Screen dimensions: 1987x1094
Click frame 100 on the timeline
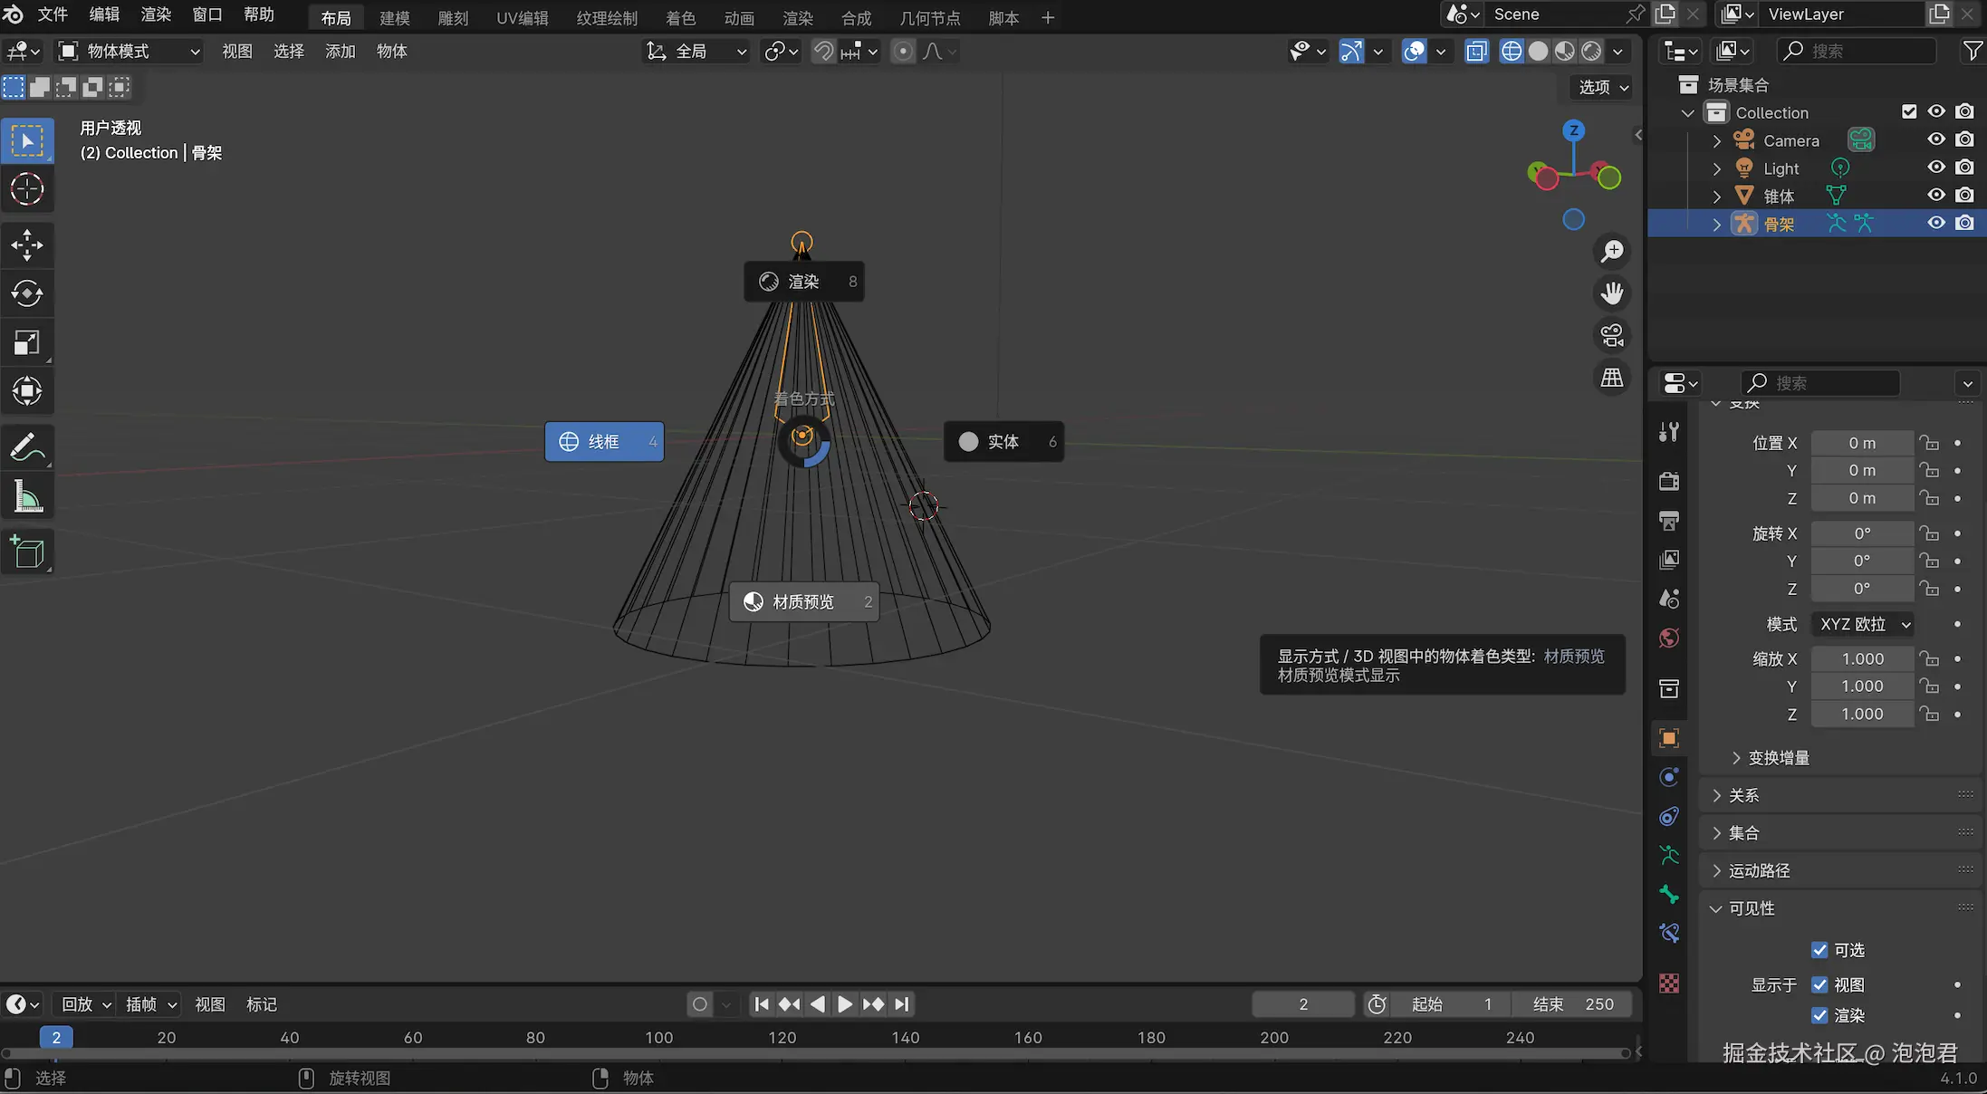tap(658, 1038)
